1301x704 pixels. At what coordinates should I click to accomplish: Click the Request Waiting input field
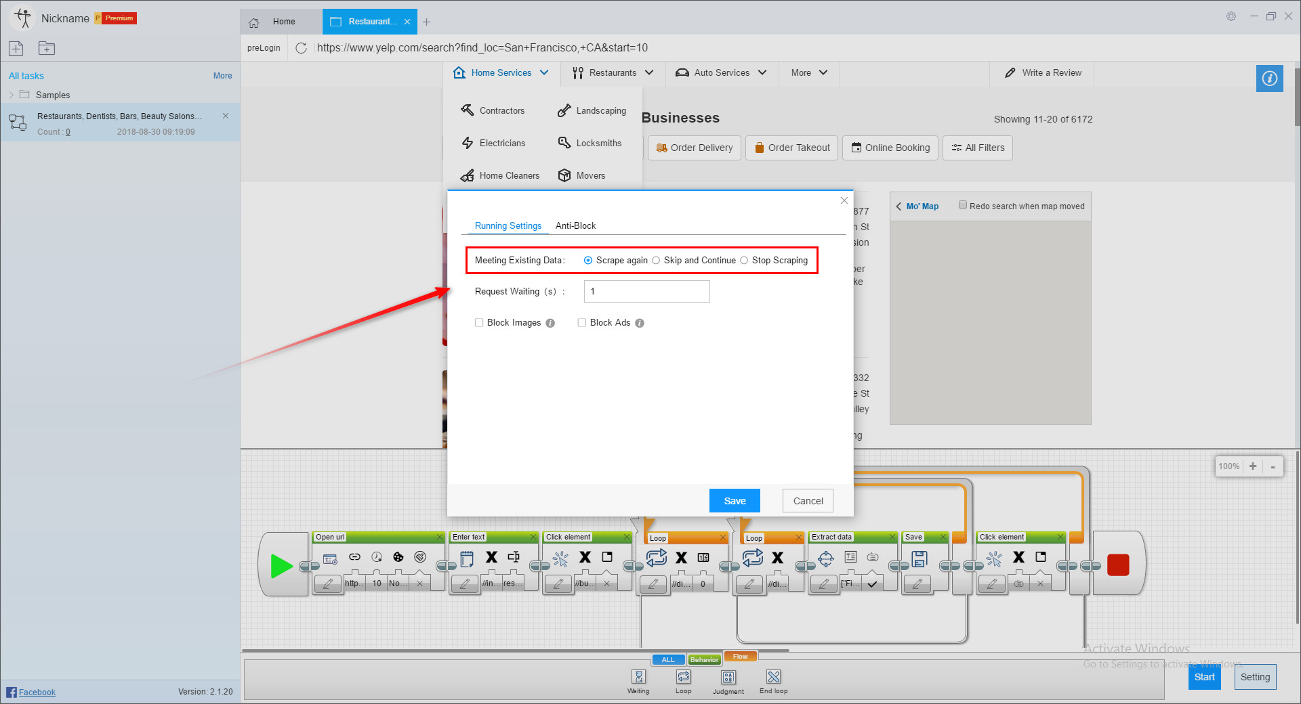coord(646,291)
